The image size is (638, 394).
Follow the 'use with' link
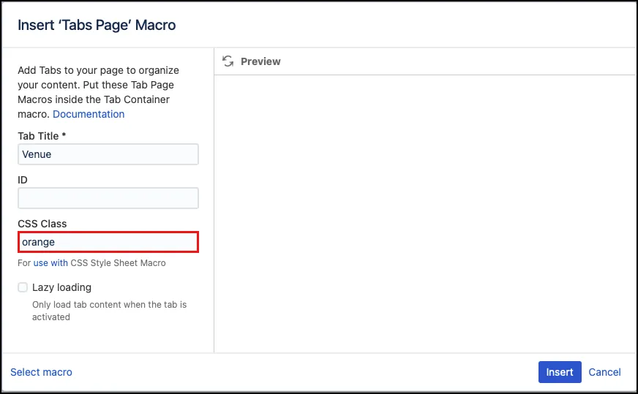coord(50,263)
